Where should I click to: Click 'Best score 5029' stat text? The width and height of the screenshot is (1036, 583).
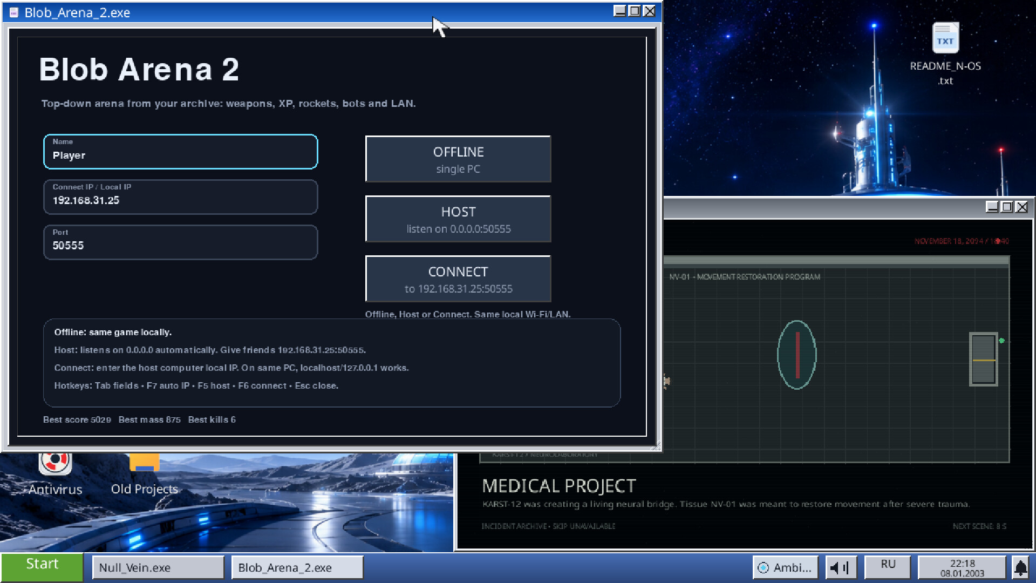pos(77,419)
